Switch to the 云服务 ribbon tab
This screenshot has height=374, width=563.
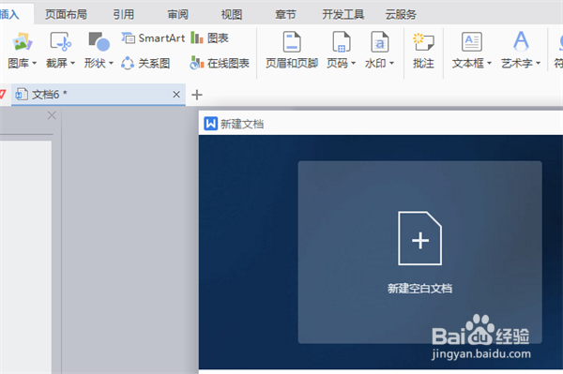401,14
